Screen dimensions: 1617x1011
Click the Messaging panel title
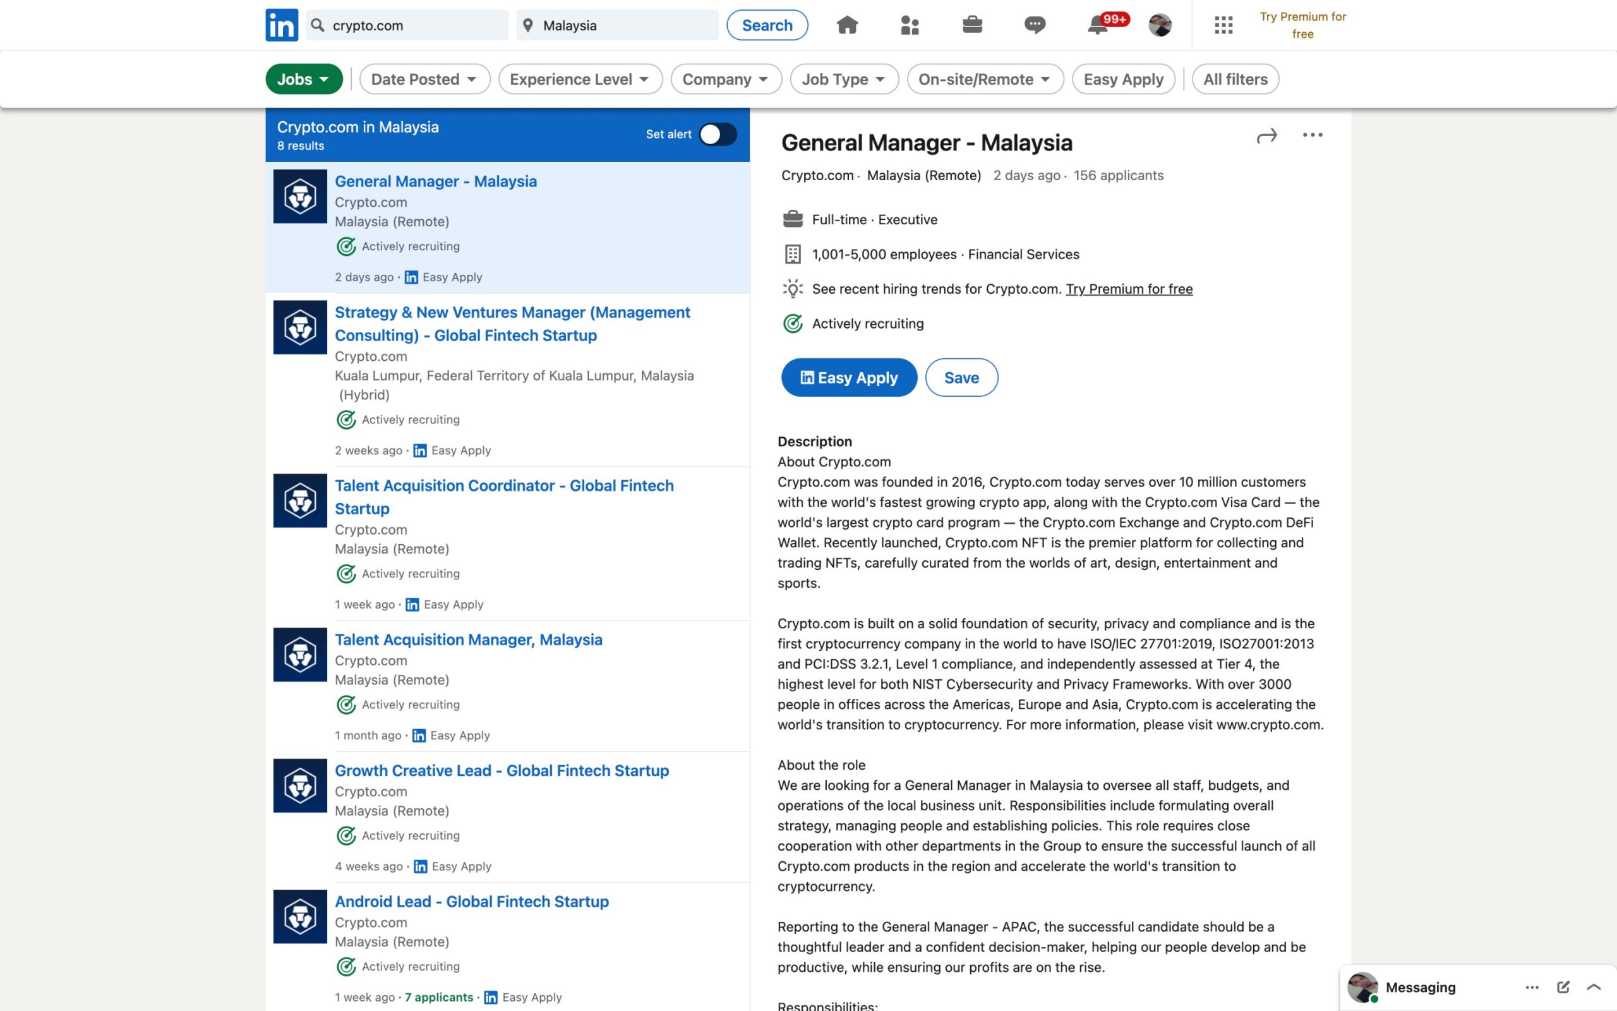[x=1421, y=988]
